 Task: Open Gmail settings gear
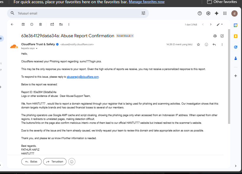point(208,13)
